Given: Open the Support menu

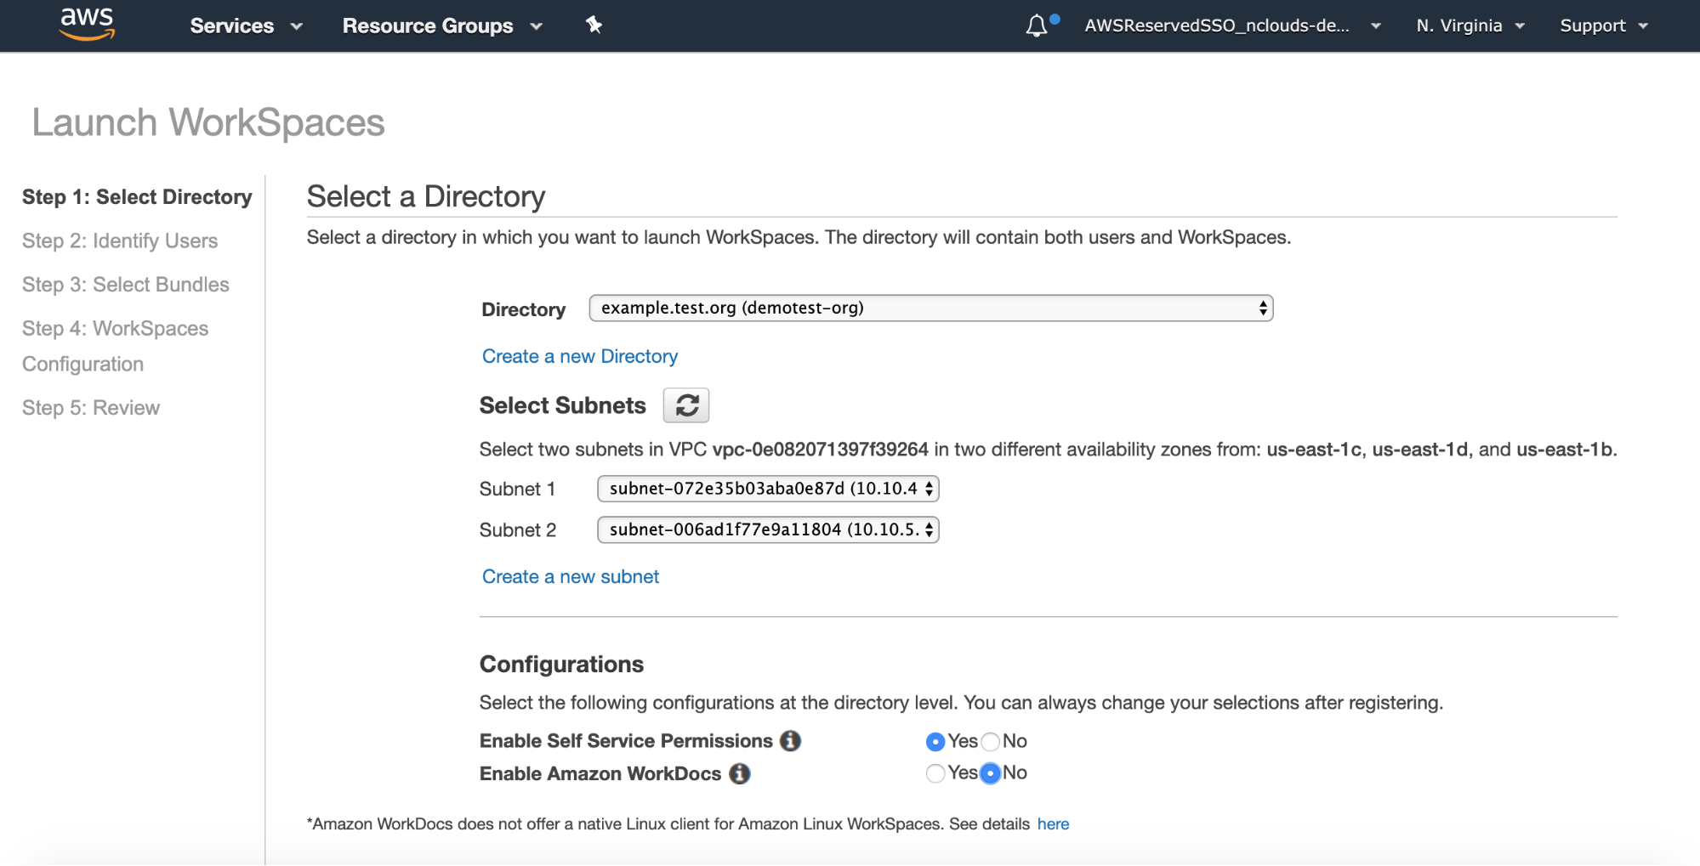Looking at the screenshot, I should [x=1604, y=25].
